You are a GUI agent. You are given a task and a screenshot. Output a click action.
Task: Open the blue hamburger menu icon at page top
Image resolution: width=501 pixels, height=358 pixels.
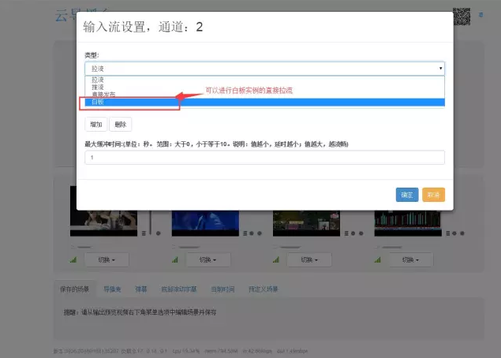480,15
